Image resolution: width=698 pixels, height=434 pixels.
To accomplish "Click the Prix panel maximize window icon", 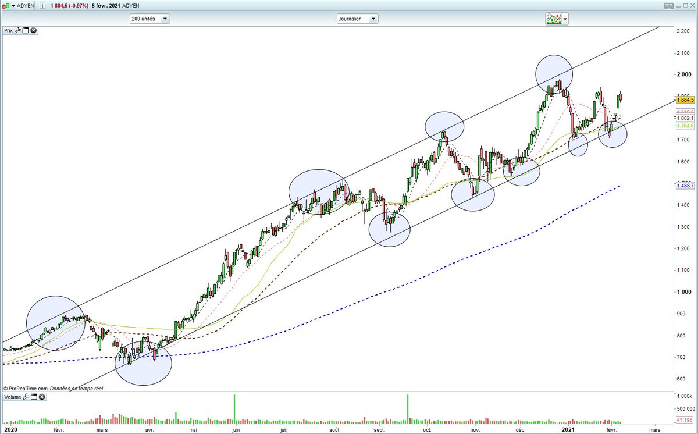I will pyautogui.click(x=26, y=30).
